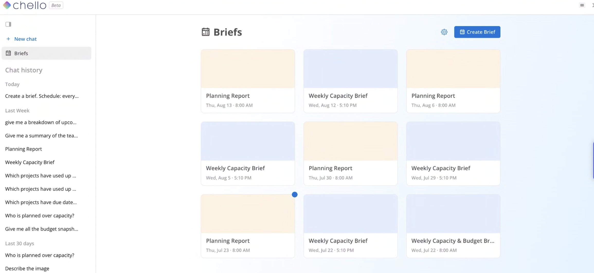Open 'Create a brief. Schedule: every...' chat
The image size is (594, 273).
(x=42, y=96)
